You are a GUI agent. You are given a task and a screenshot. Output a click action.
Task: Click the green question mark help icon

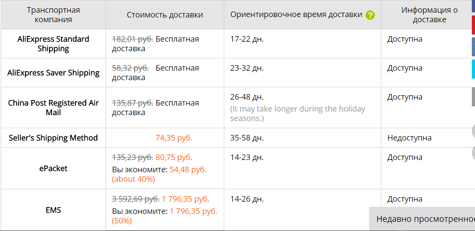pos(370,15)
